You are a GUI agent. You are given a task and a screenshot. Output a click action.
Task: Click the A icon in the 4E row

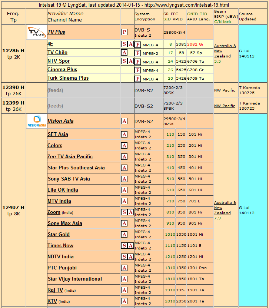131,44
